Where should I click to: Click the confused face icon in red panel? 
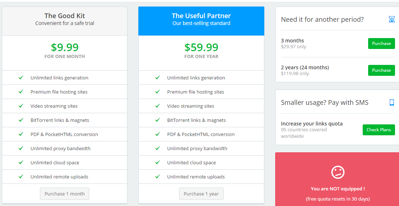point(338,172)
